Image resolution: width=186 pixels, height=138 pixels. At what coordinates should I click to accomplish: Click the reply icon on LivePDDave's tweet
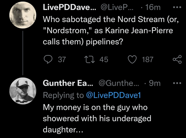pos(48,59)
